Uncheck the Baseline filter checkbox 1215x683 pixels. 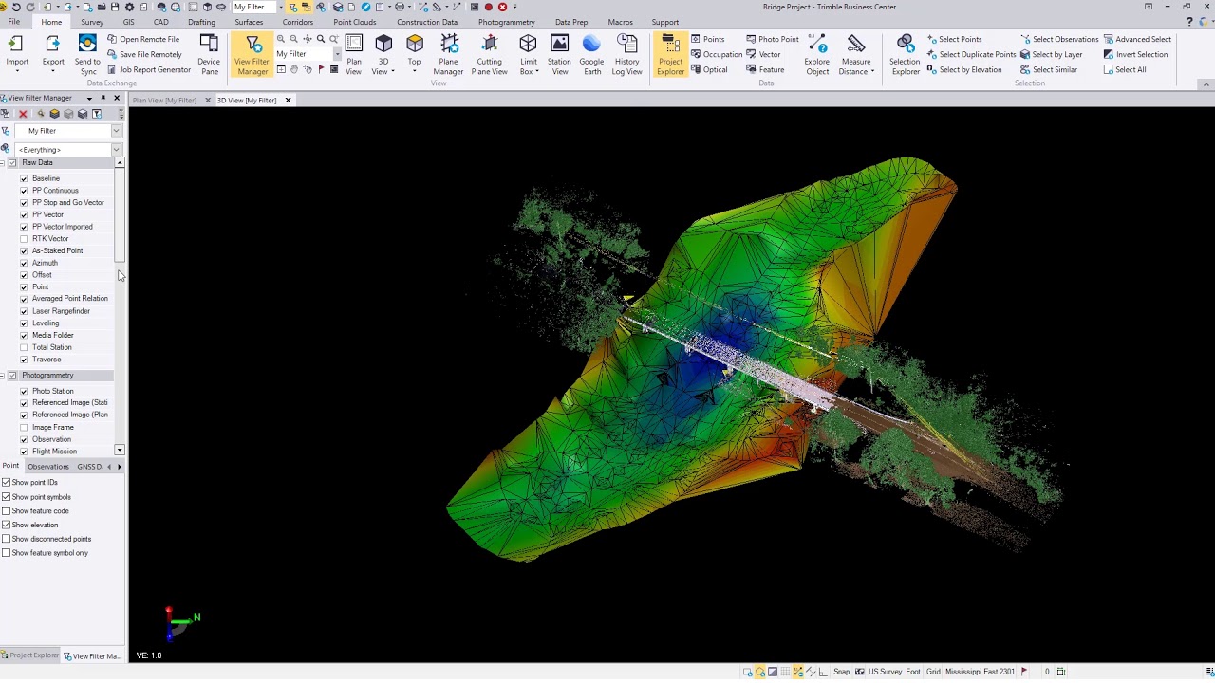click(x=24, y=178)
